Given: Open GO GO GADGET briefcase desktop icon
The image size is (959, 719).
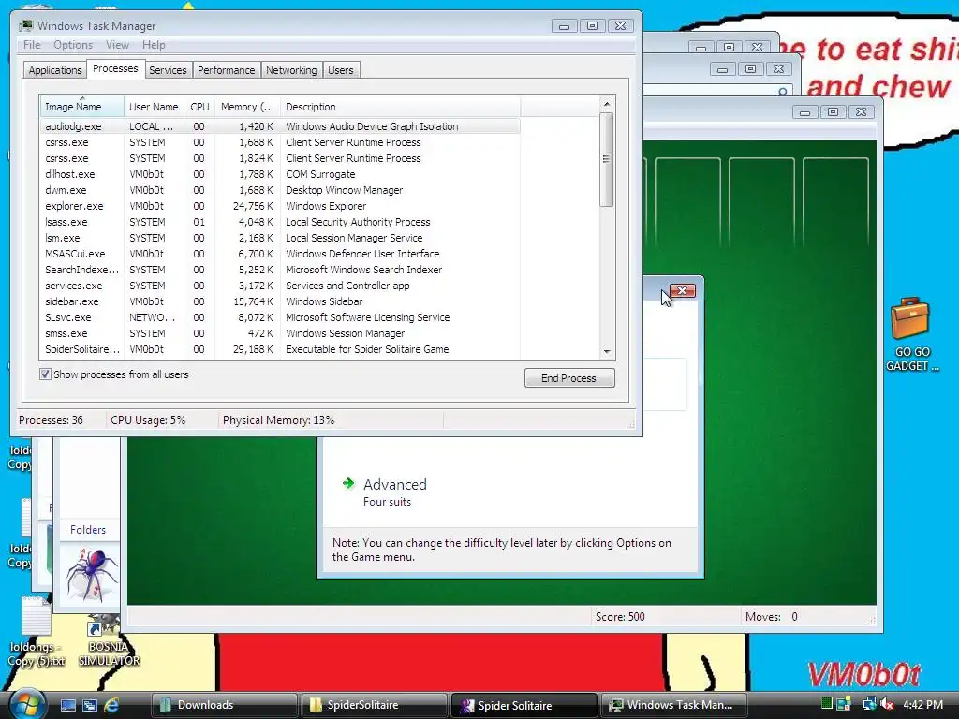Looking at the screenshot, I should (911, 334).
